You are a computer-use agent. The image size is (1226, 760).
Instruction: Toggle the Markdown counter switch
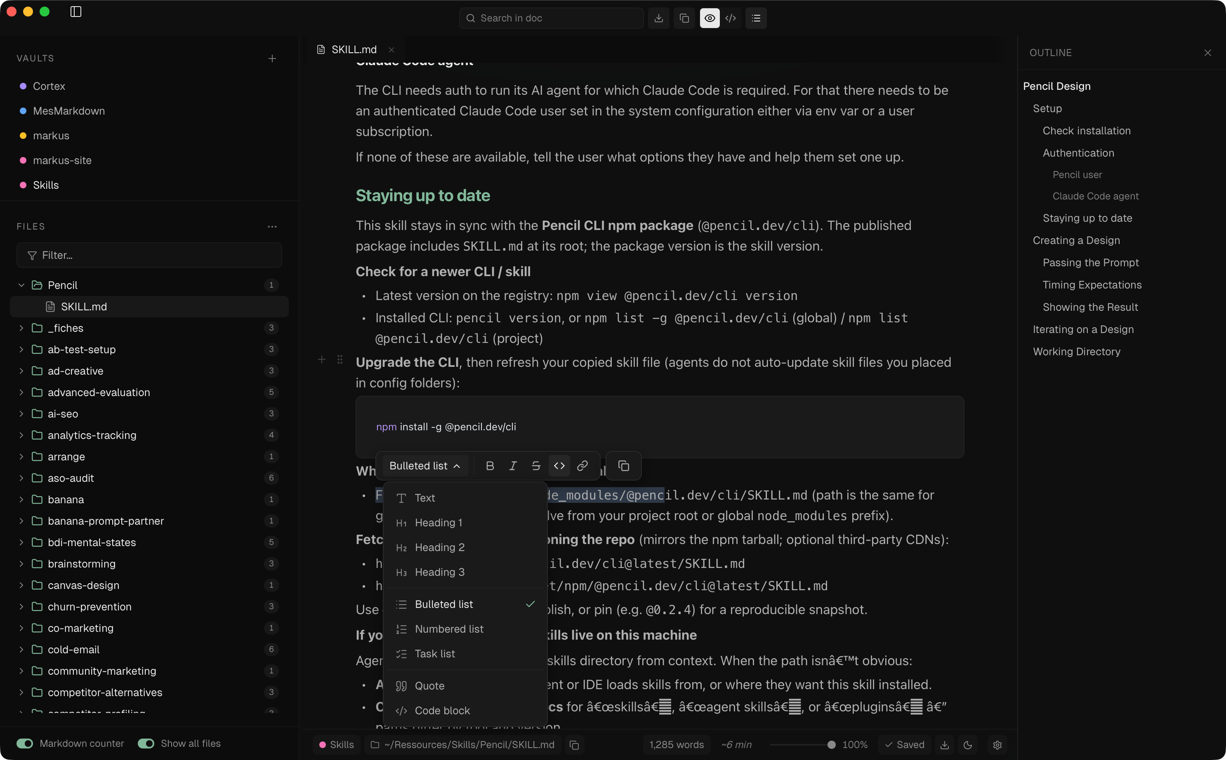pos(25,744)
